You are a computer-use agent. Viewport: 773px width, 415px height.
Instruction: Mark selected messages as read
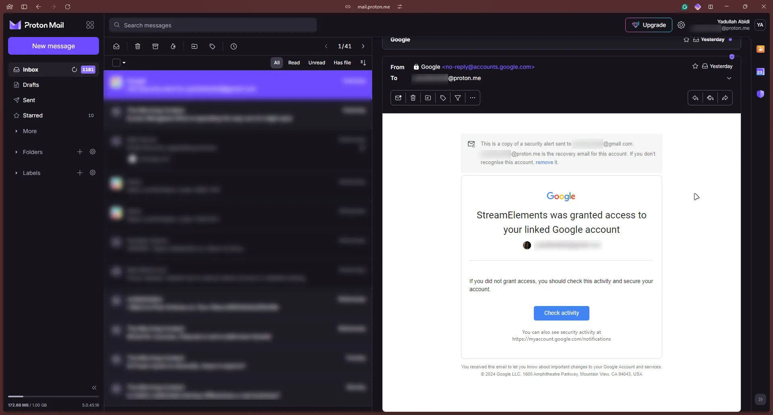pyautogui.click(x=116, y=46)
